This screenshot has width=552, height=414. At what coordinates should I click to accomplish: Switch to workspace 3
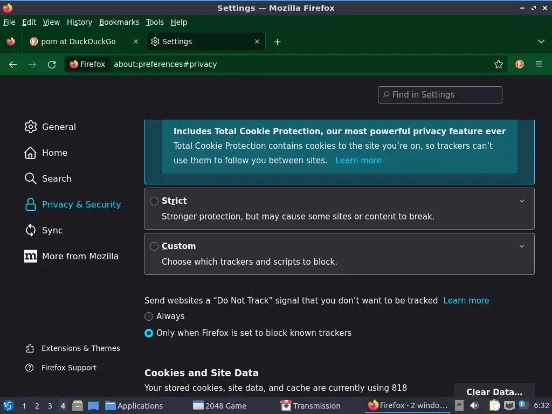click(x=50, y=406)
